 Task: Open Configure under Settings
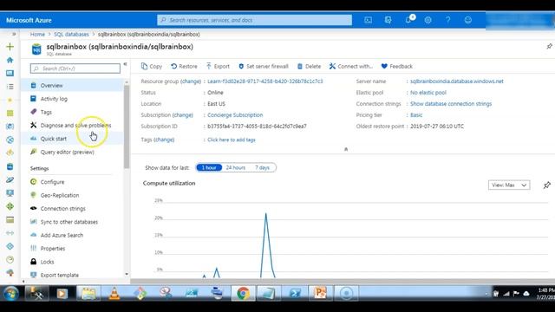(72, 182)
